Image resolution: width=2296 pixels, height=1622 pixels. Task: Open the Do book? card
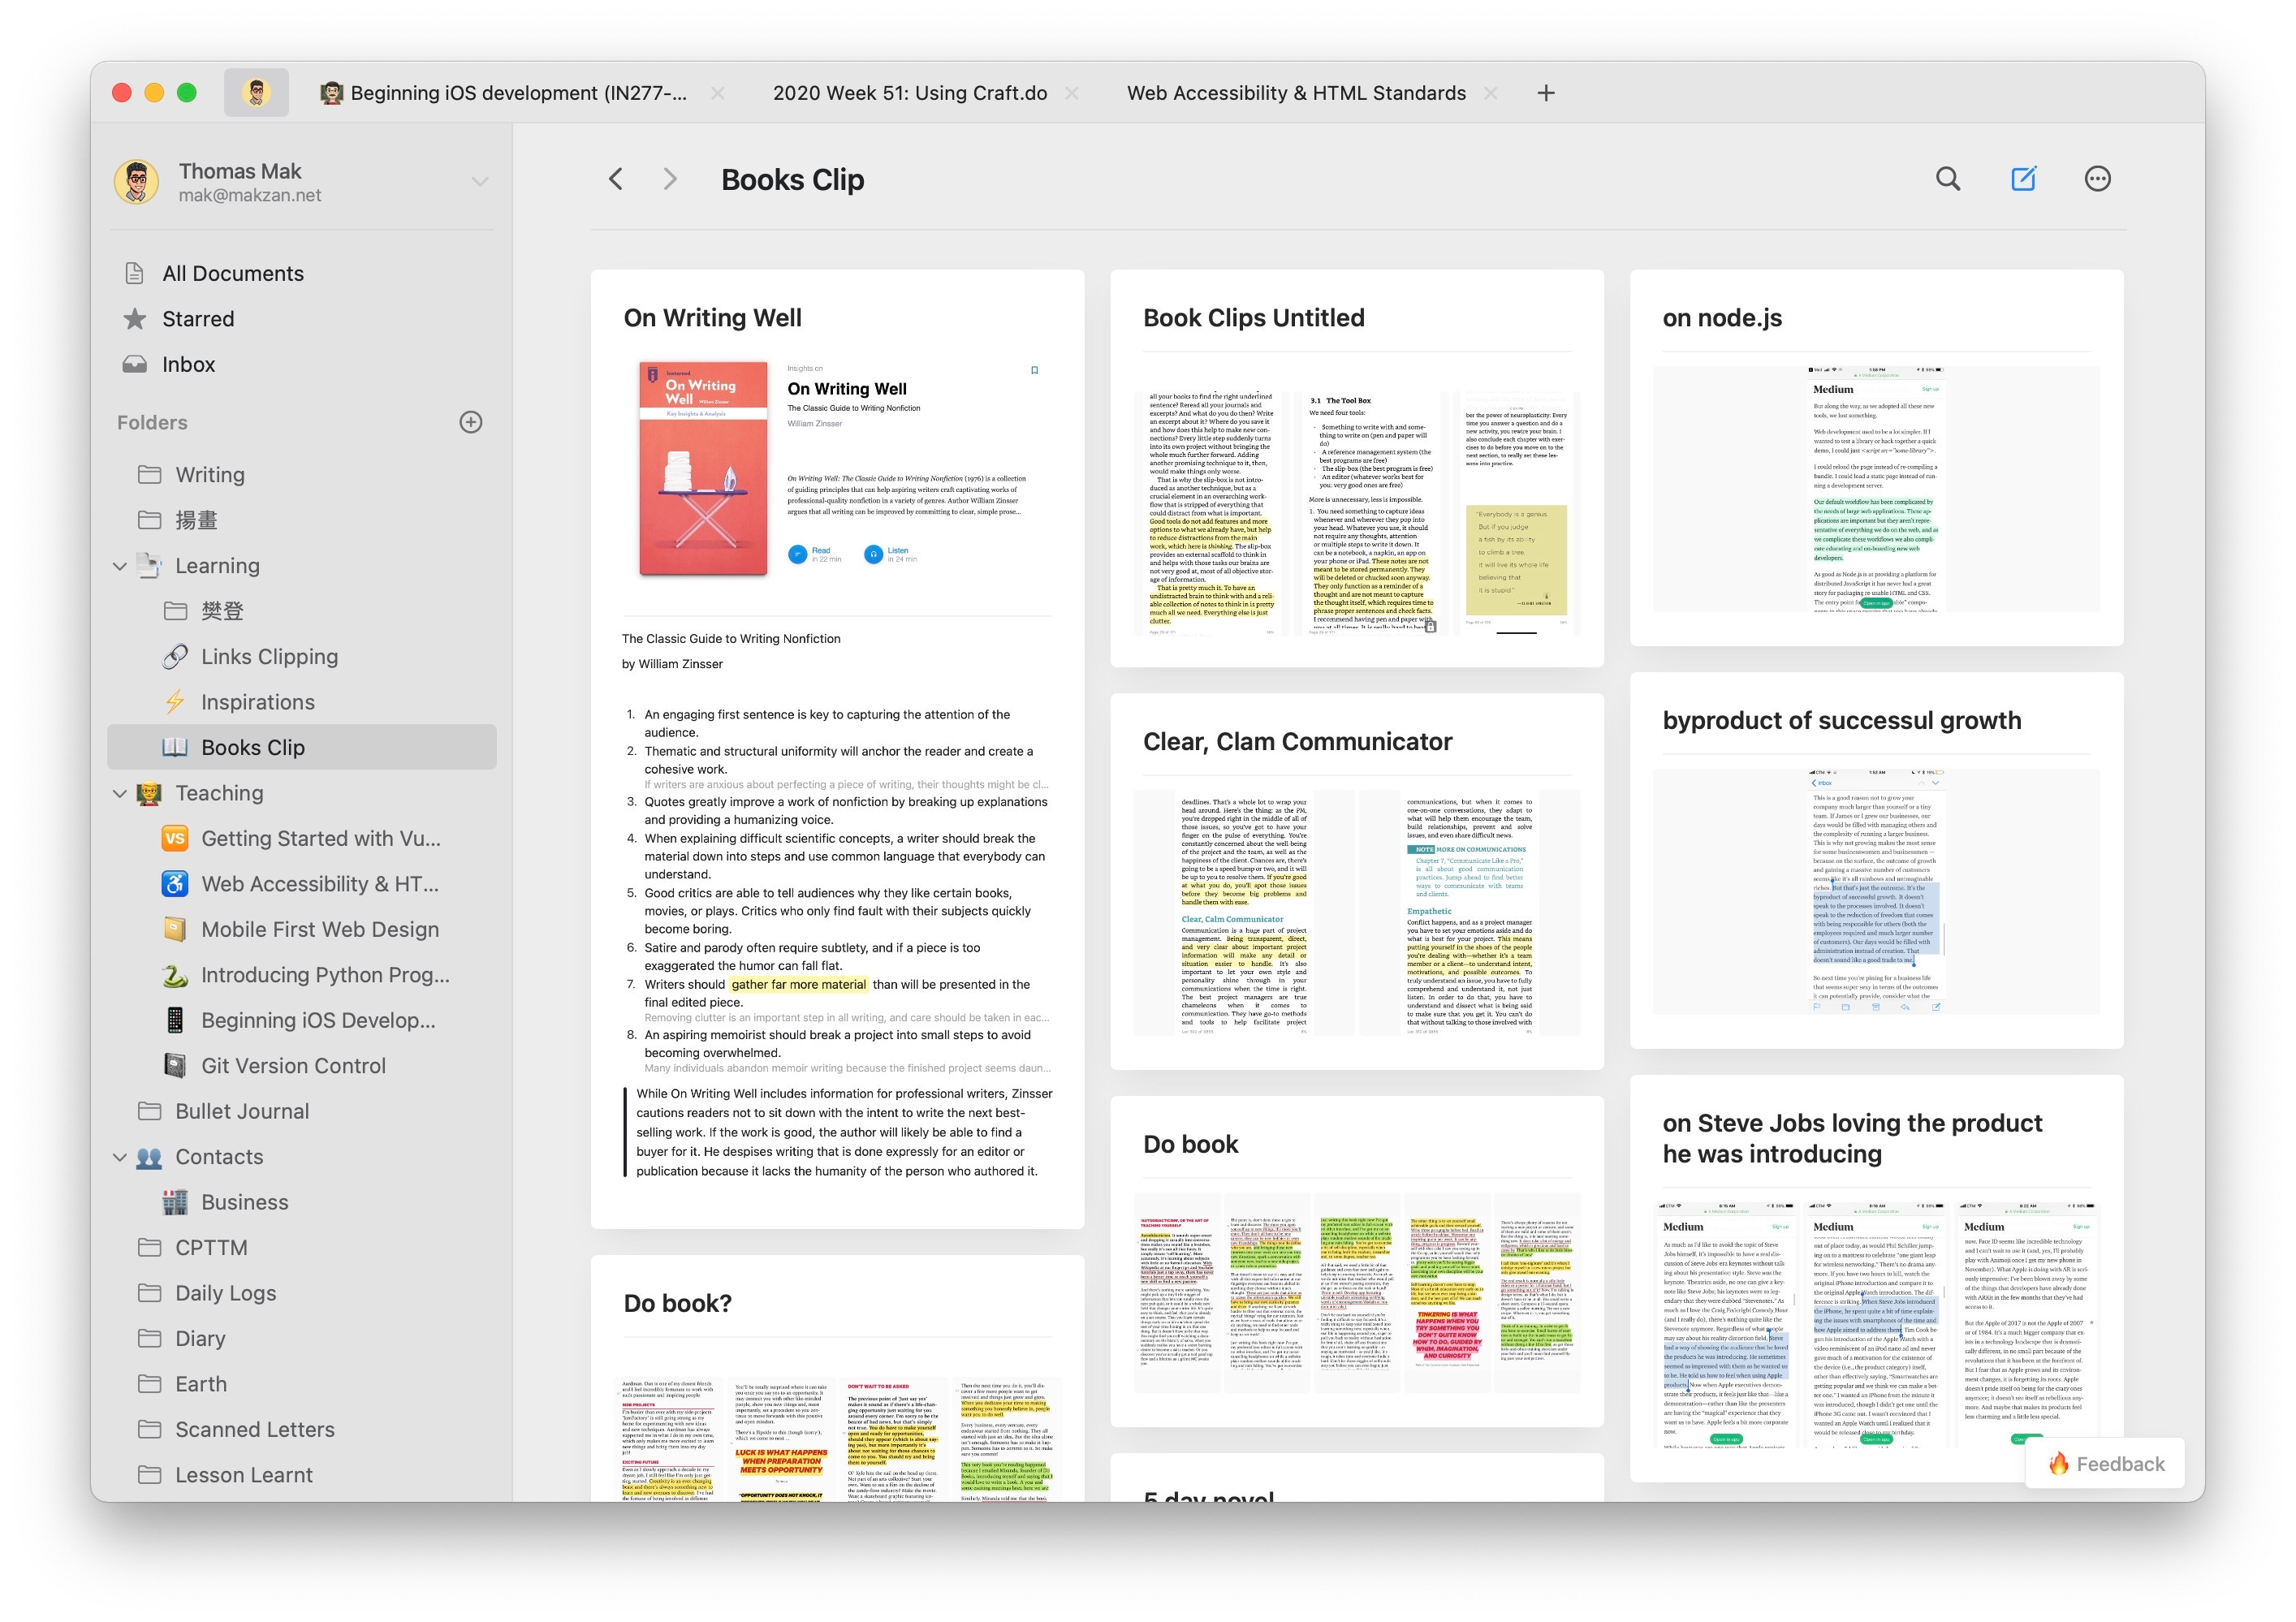pos(837,1379)
